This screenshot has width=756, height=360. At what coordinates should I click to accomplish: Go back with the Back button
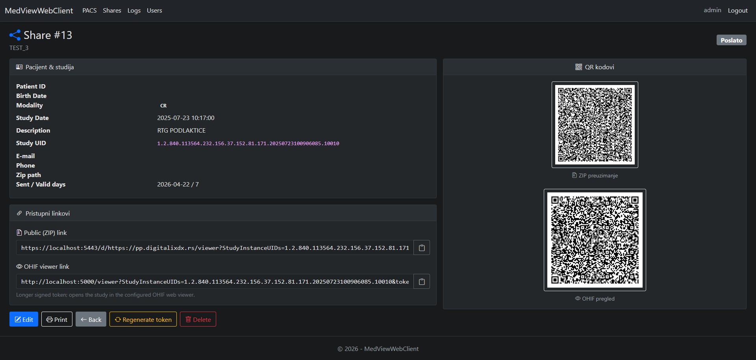click(x=91, y=319)
